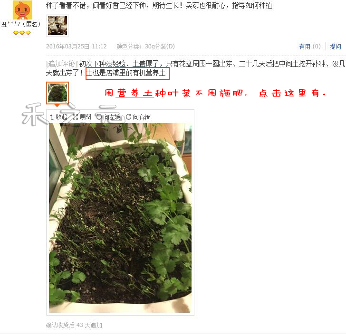This screenshot has height=336, width=346.
Task: Click the red 点击这里有 text
Action: [x=292, y=93]
